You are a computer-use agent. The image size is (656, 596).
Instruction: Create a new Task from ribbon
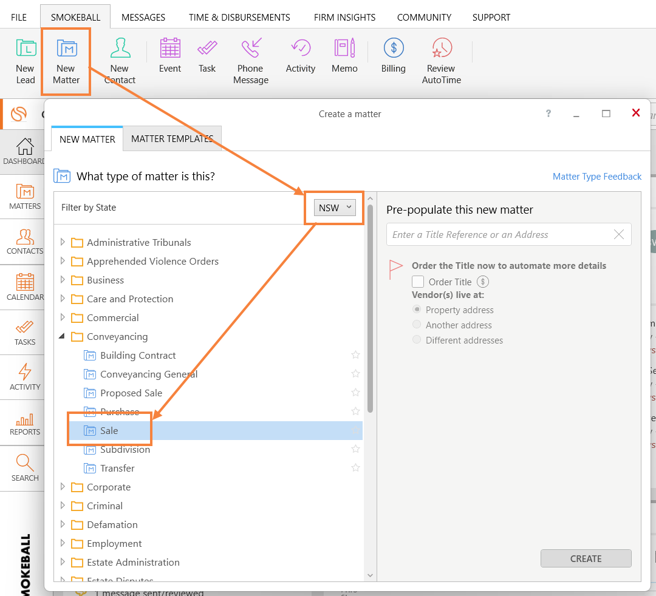point(207,55)
